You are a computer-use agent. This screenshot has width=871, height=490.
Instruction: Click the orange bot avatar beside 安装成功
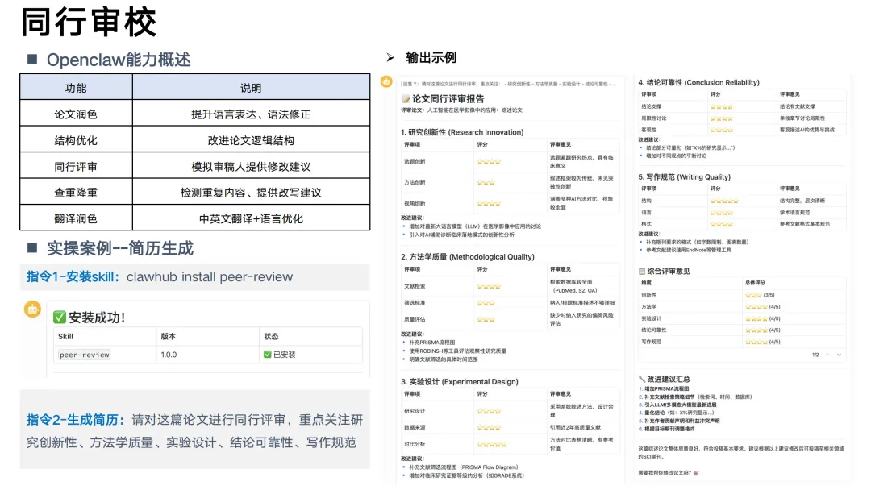33,309
